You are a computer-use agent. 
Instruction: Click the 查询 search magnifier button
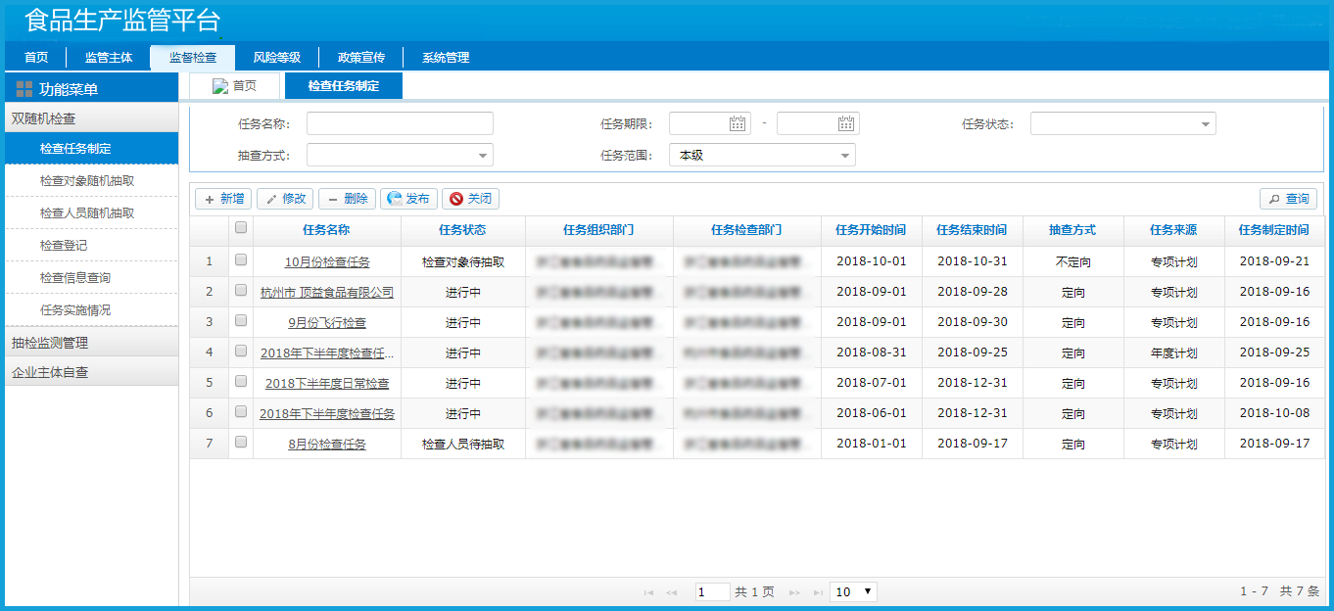click(1288, 199)
